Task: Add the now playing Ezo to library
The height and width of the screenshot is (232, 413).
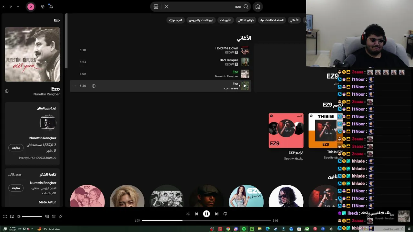Action: 6,91
